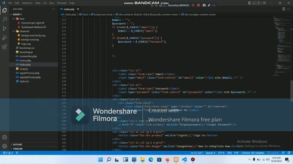Collapse the resource folder
Image resolution: width=293 pixels, height=164 pixels.
(x=24, y=31)
